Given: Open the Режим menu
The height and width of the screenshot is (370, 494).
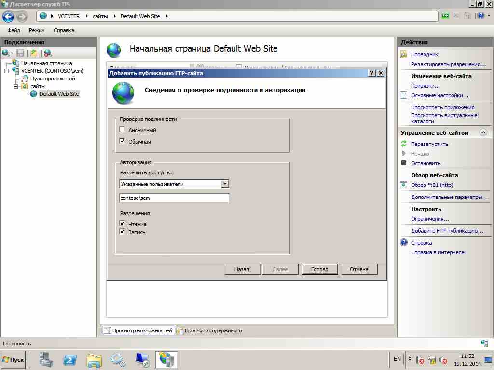Looking at the screenshot, I should click(37, 30).
